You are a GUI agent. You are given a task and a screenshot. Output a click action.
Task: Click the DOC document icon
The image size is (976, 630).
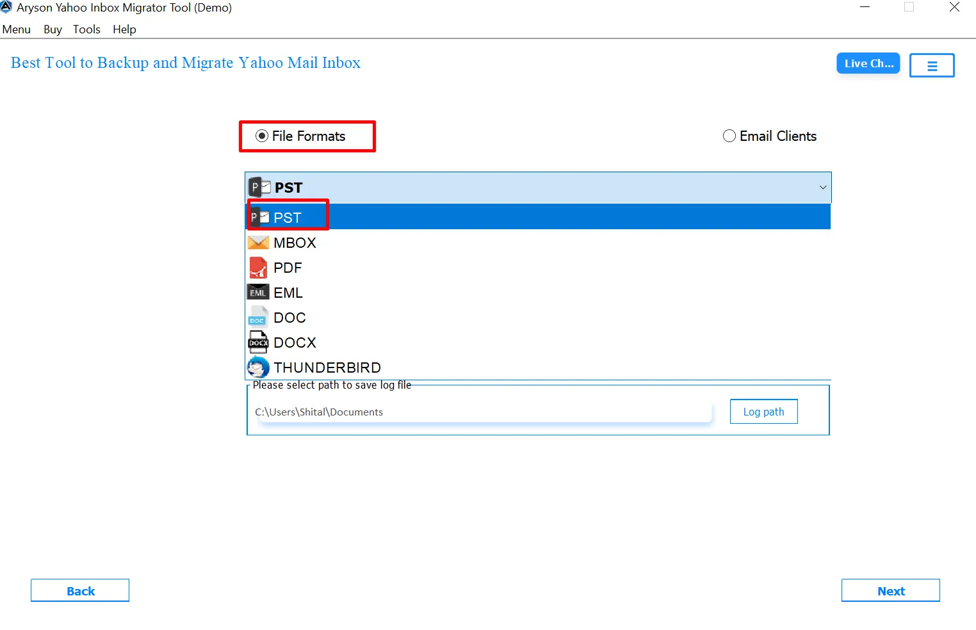(257, 318)
